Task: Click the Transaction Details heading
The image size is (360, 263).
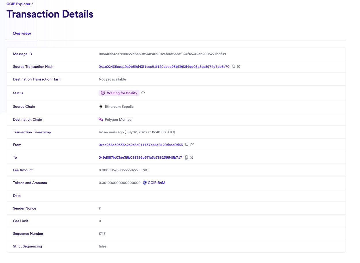Action: point(50,14)
